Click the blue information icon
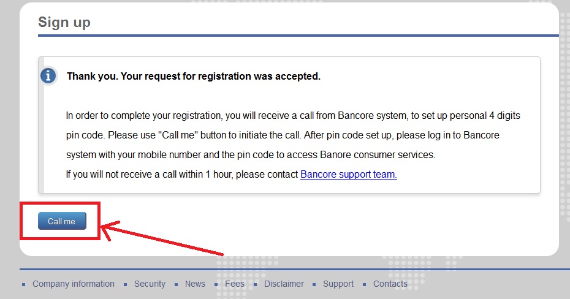This screenshot has height=299, width=570. click(x=48, y=76)
